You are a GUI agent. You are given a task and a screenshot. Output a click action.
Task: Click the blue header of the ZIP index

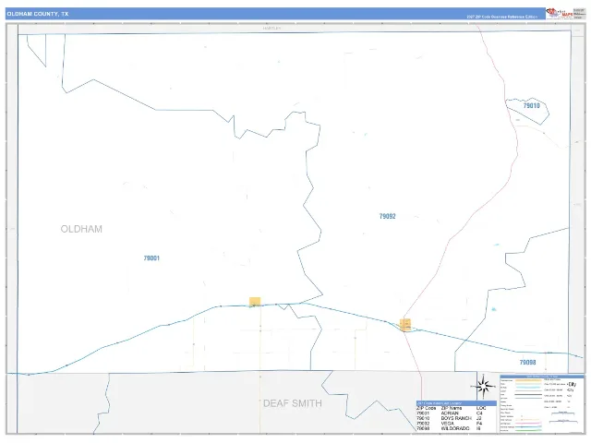(x=456, y=403)
